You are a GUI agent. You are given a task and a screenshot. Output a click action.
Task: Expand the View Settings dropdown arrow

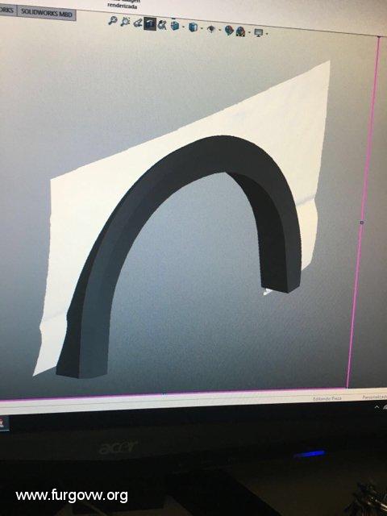coord(267,34)
